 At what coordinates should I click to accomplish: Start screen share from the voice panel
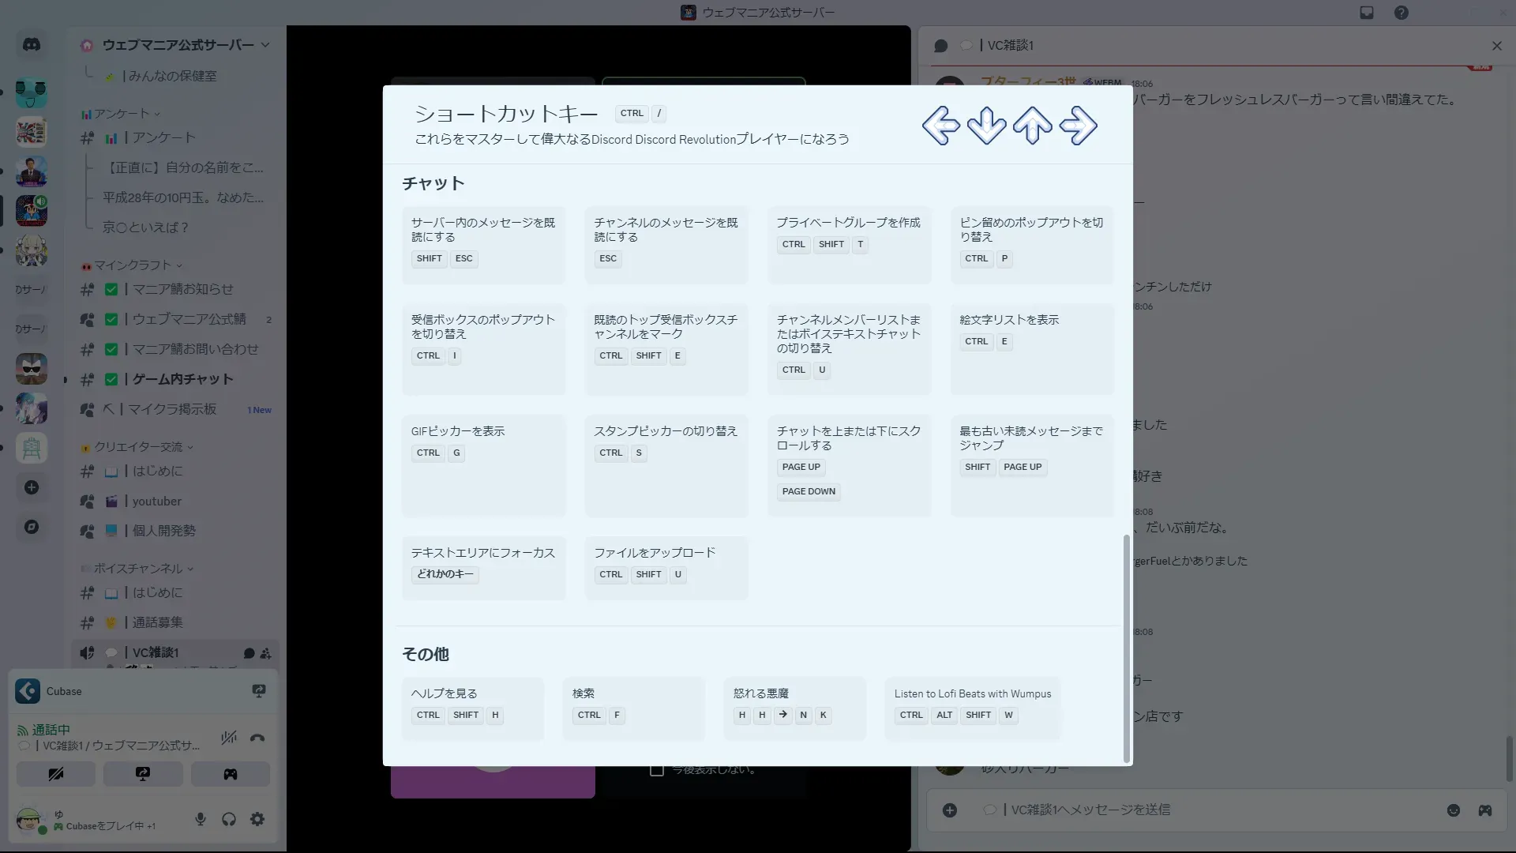point(143,774)
